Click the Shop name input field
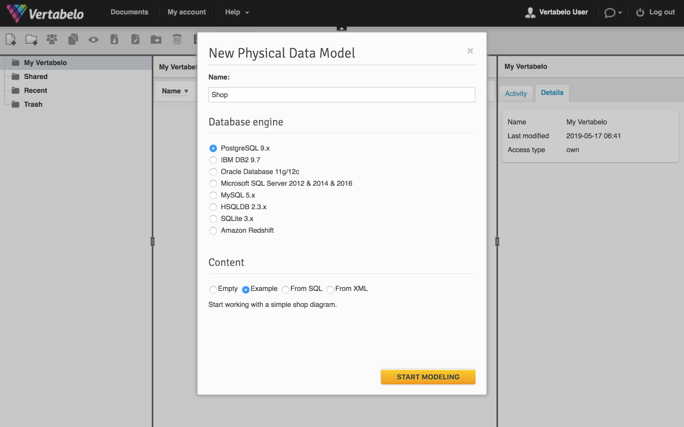Viewport: 684px width, 427px height. (342, 94)
